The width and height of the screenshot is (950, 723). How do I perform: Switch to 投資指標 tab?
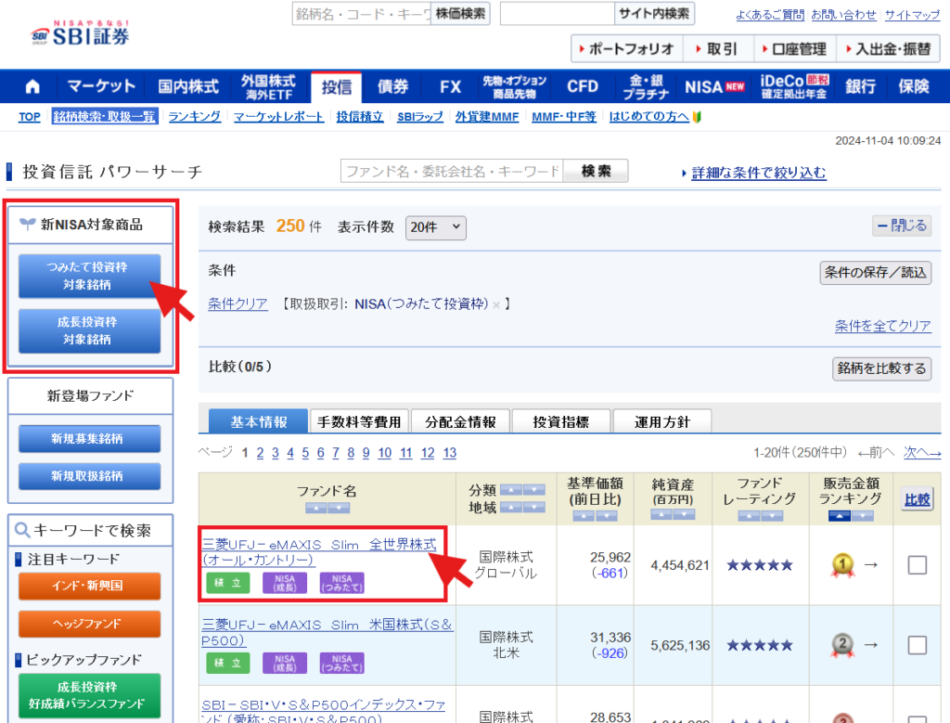561,421
